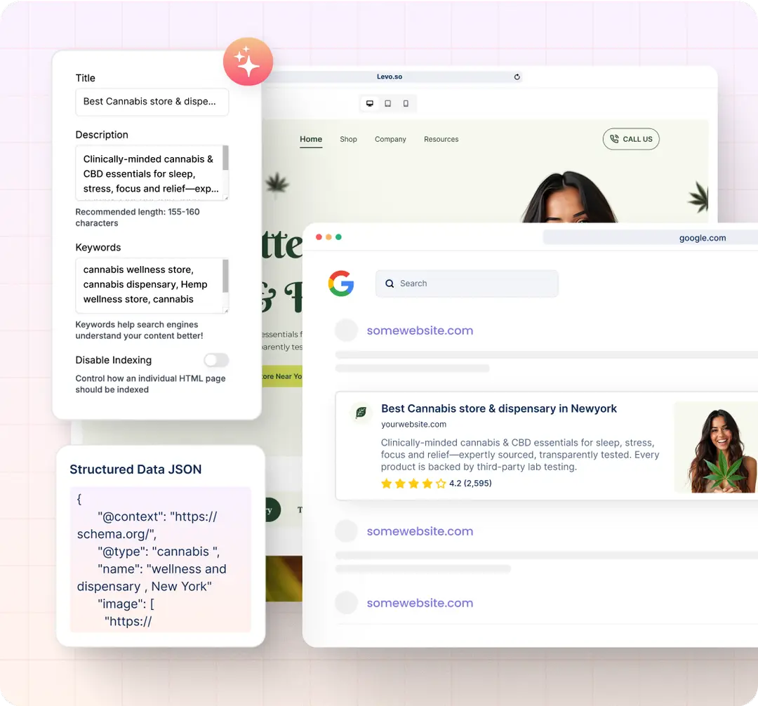Click the magnifier icon in Search box
The image size is (758, 706).
pos(390,284)
